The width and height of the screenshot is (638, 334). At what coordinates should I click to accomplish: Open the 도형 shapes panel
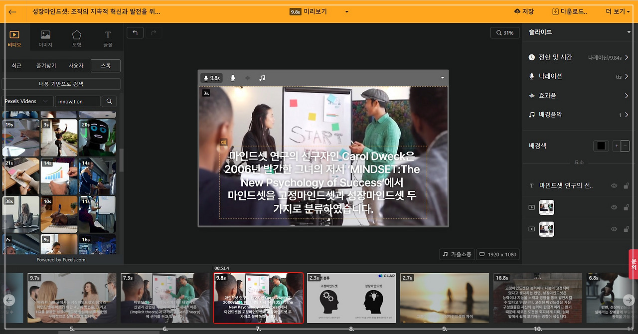pos(76,39)
